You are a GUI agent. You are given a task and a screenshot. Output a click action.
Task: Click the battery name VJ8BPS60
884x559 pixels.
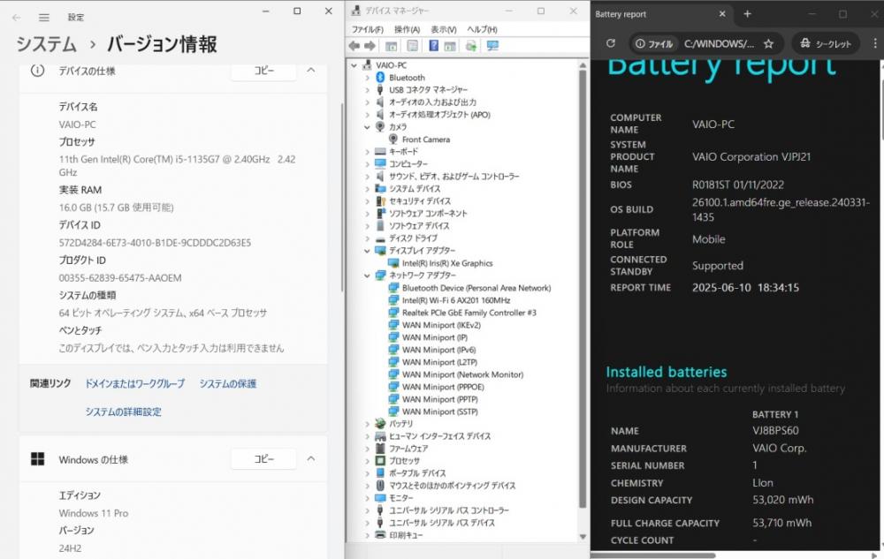click(x=775, y=431)
